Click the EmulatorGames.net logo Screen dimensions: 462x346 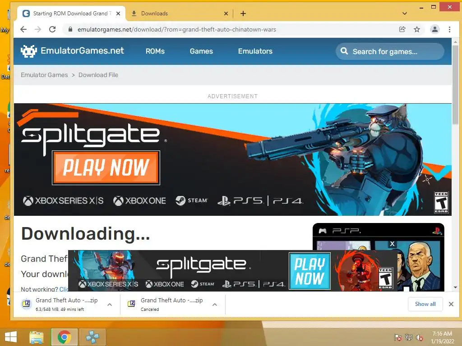tap(73, 51)
